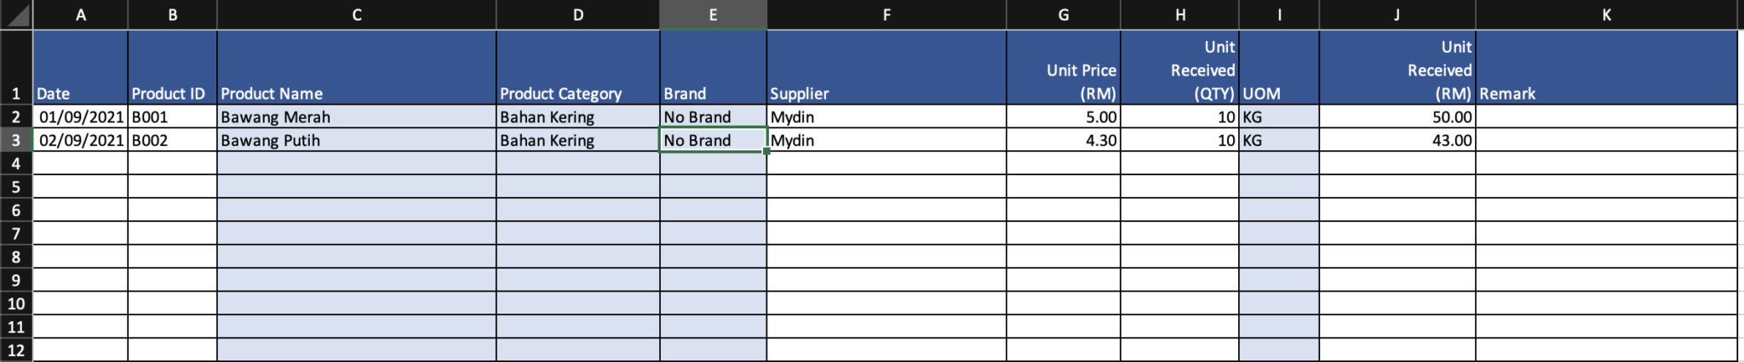1744x362 pixels.
Task: Click Product ID cell B002
Action: click(x=172, y=140)
